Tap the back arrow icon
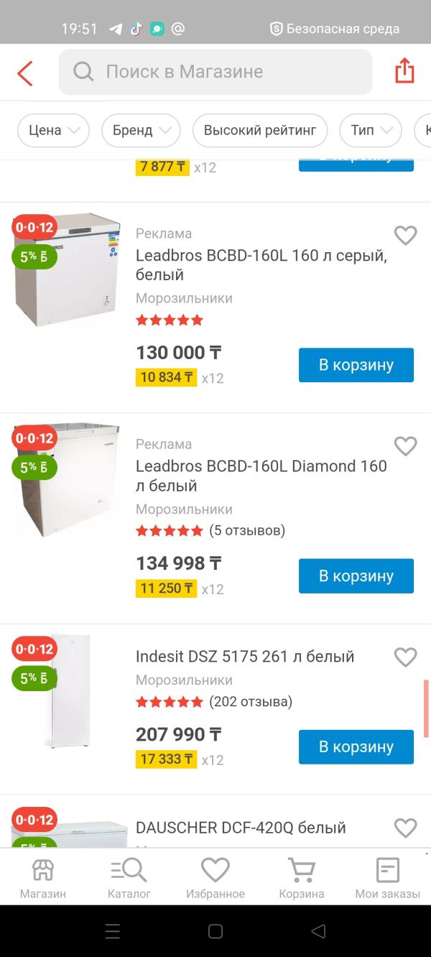The height and width of the screenshot is (957, 431). tap(25, 73)
